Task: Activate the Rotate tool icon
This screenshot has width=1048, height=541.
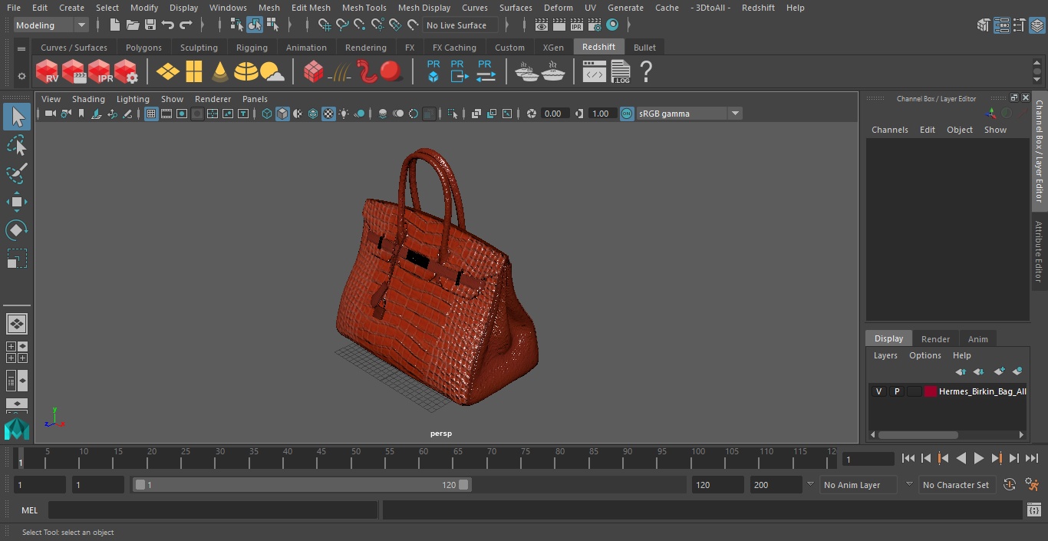Action: pyautogui.click(x=16, y=230)
